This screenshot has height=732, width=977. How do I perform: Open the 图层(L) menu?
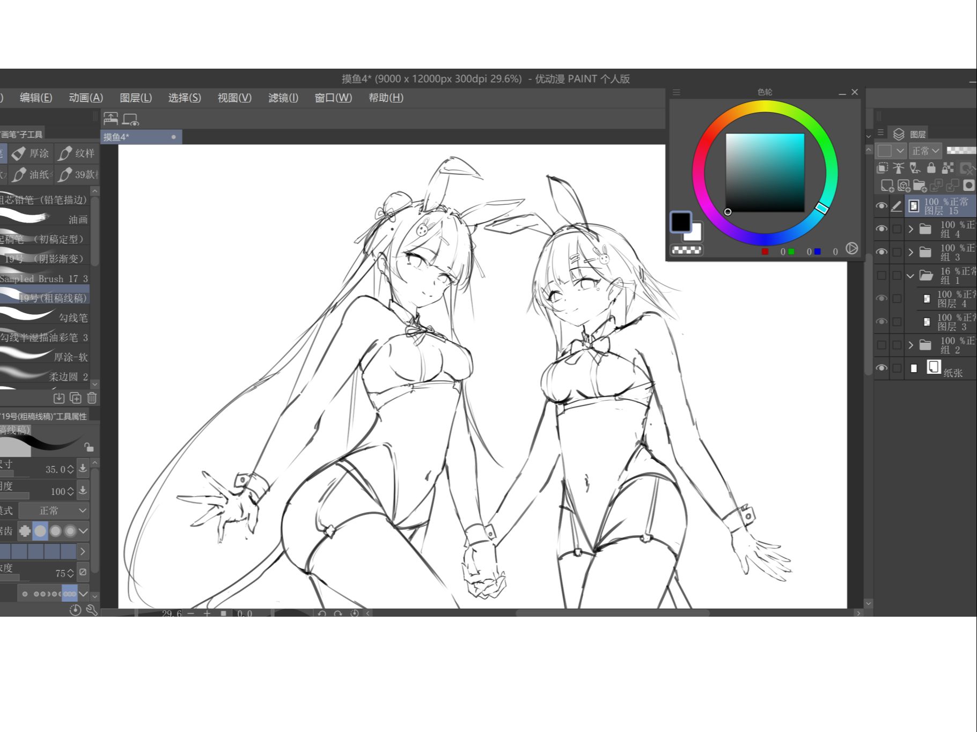coord(136,98)
